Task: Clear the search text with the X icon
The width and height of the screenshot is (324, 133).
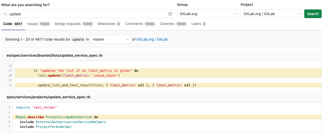Action: click(x=170, y=14)
